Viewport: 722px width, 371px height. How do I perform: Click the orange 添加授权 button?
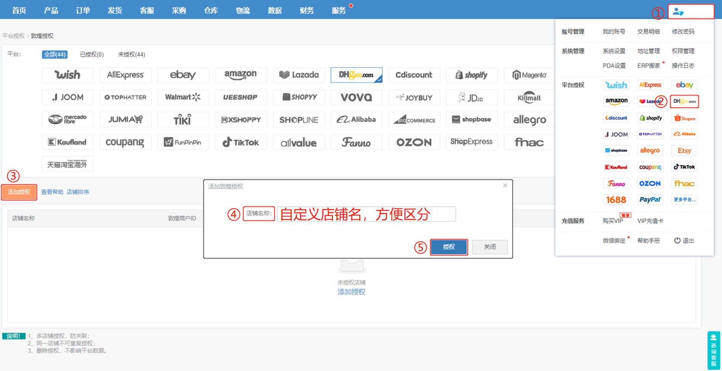(19, 192)
